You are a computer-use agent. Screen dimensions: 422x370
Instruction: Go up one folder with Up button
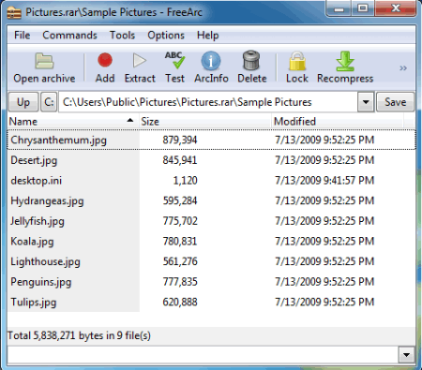point(23,102)
